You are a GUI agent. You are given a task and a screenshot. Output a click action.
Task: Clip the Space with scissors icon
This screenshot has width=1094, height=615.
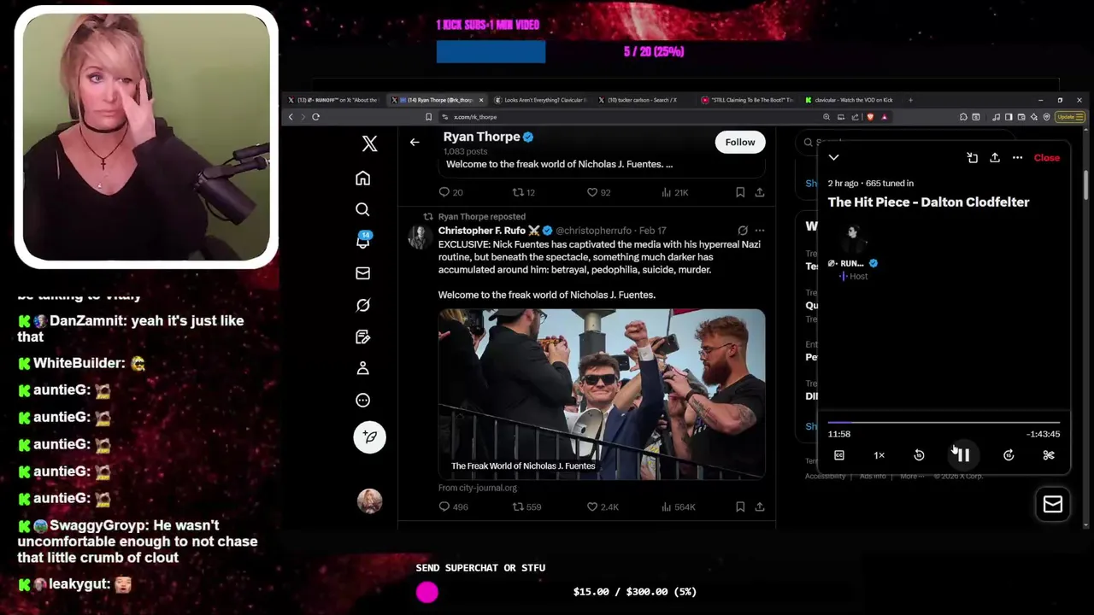click(x=1049, y=455)
